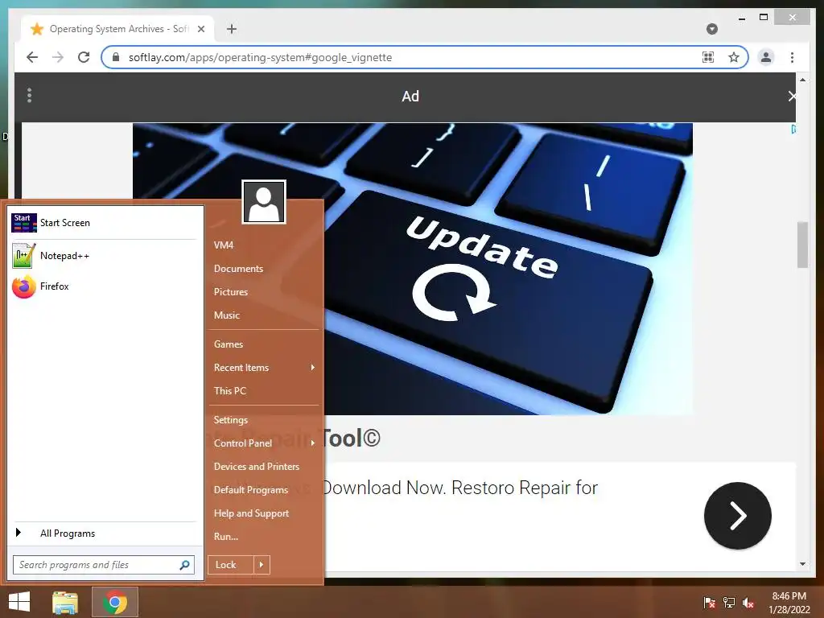Click the page scrollbar thumb
Image resolution: width=824 pixels, height=618 pixels.
pyautogui.click(x=802, y=245)
